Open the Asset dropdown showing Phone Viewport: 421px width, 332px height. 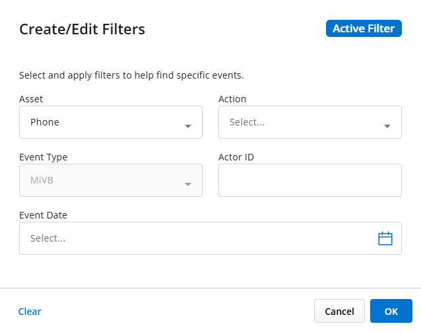111,122
